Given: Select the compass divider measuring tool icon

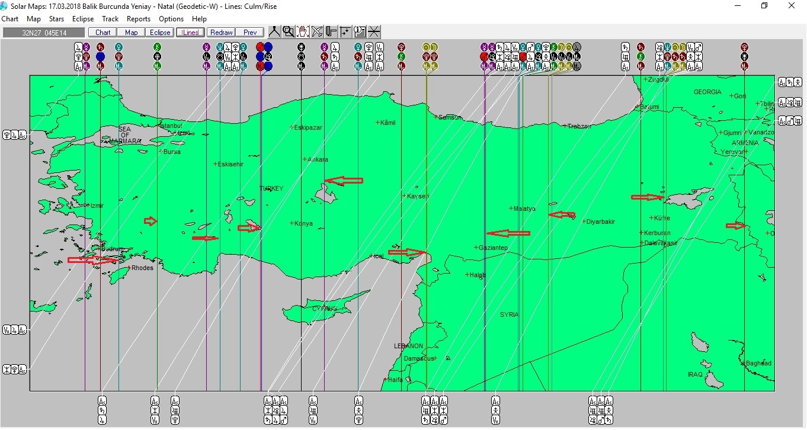Looking at the screenshot, I should [x=274, y=32].
